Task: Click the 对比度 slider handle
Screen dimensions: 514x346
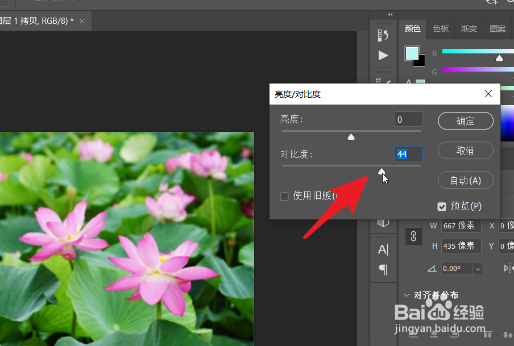Action: tap(382, 172)
